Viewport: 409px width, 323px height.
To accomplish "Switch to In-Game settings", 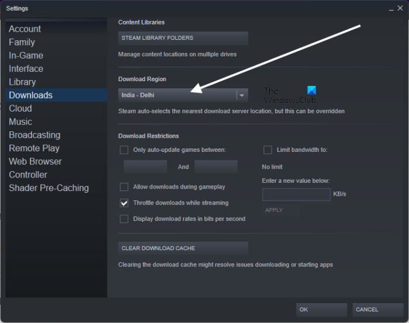I will pyautogui.click(x=26, y=55).
